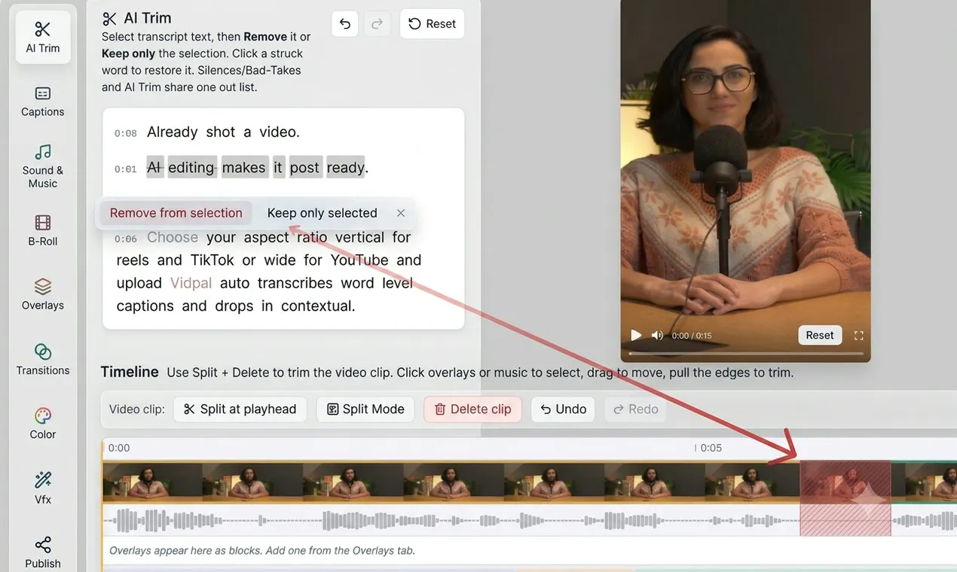Reset the AI Trim transcript edits
Image resolution: width=957 pixels, height=572 pixels.
tap(432, 23)
